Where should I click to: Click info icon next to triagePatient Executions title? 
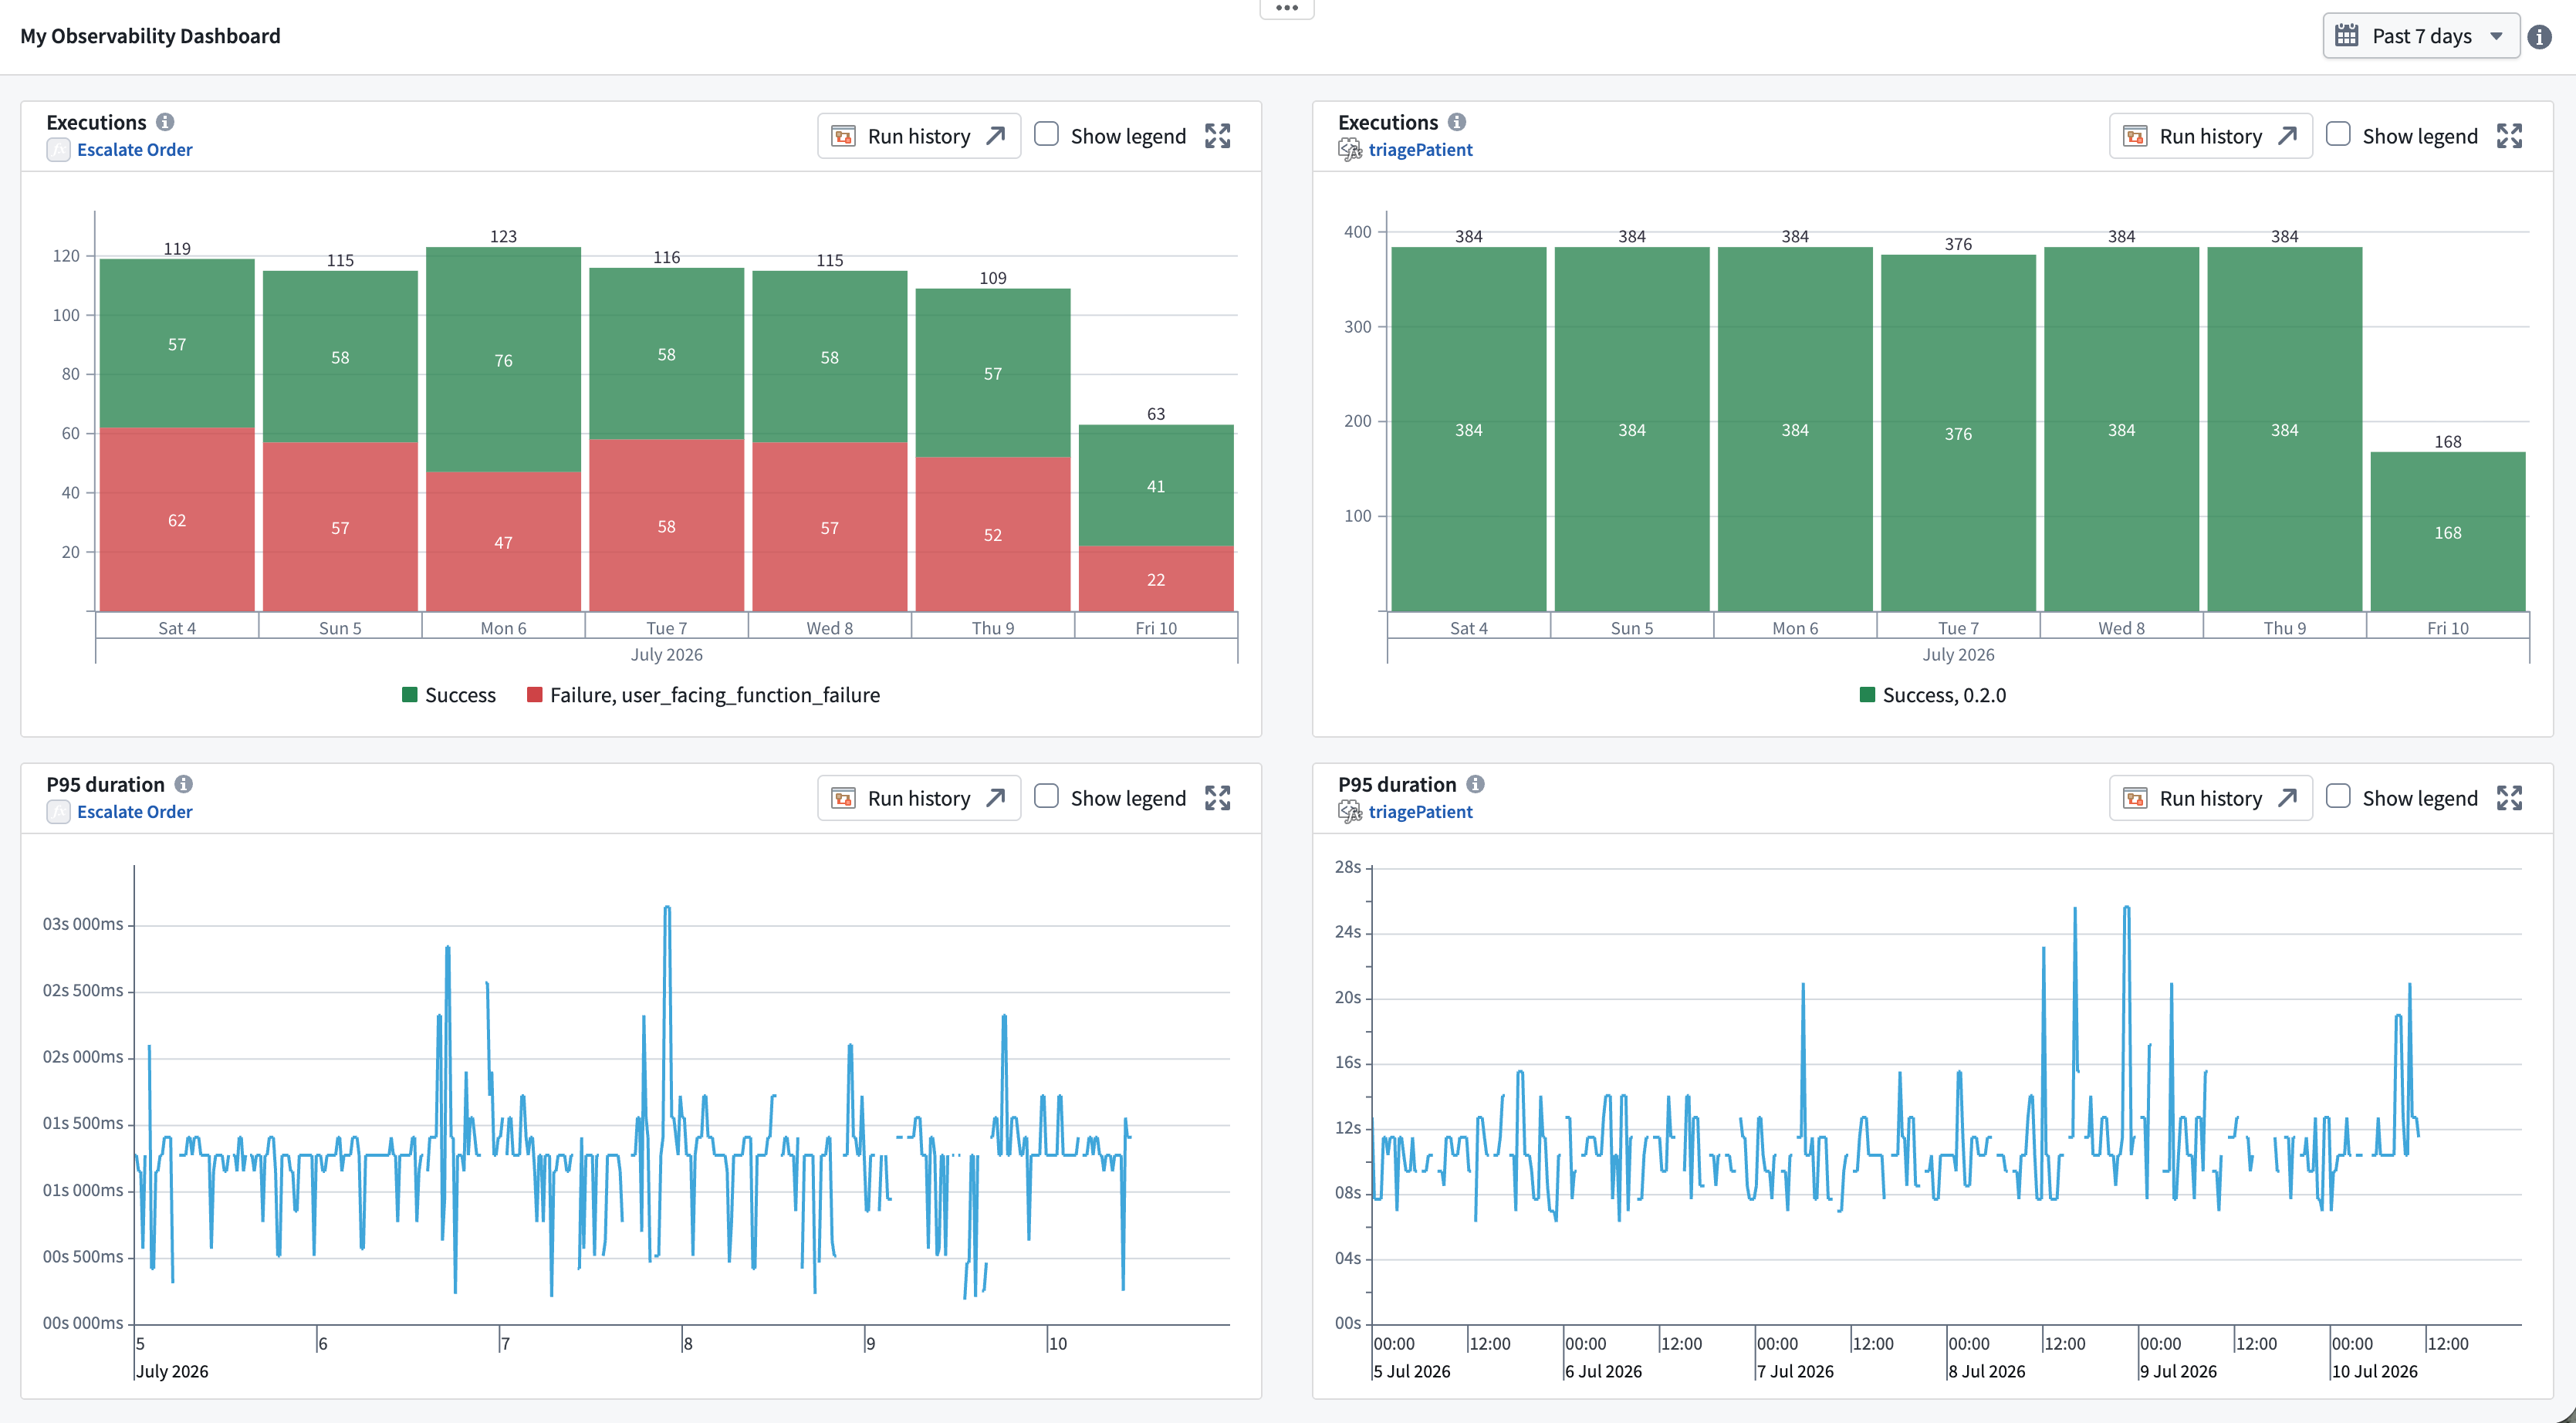click(1457, 122)
